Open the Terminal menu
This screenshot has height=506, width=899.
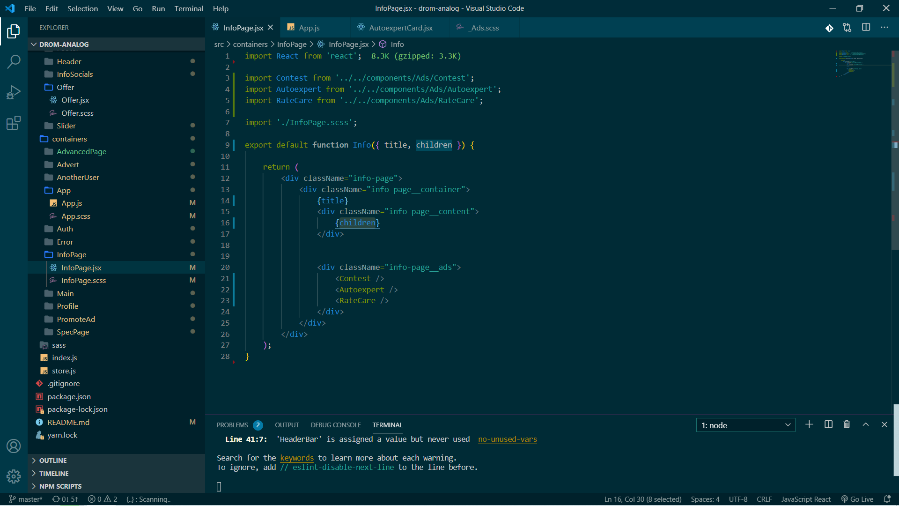189,8
